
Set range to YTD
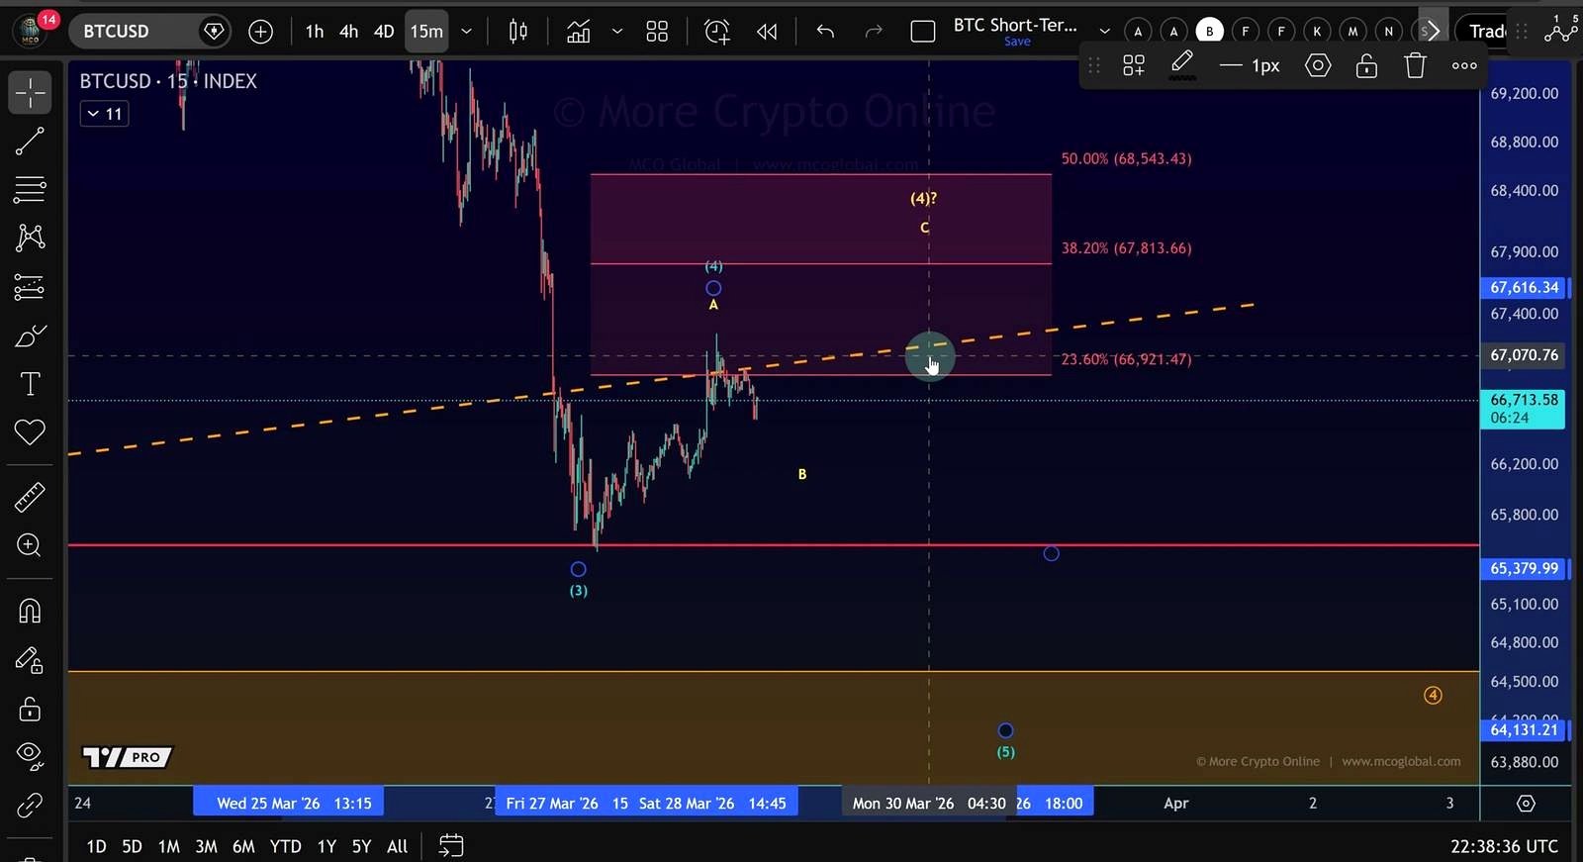[x=286, y=846]
